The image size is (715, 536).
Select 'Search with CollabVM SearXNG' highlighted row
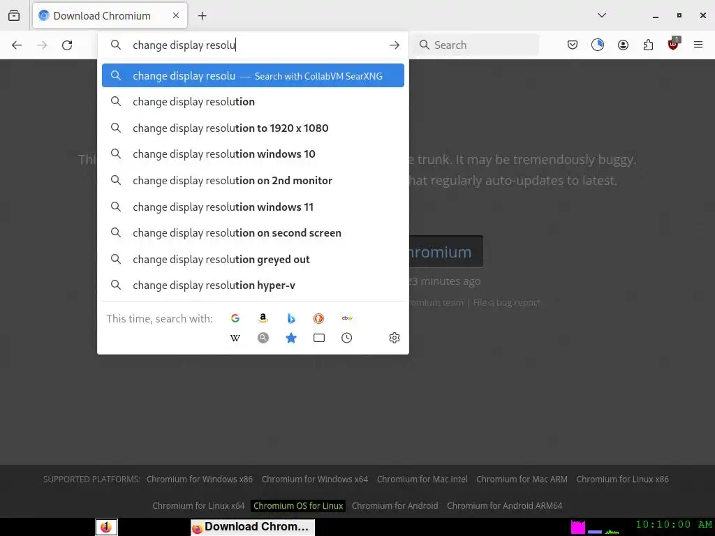click(253, 75)
